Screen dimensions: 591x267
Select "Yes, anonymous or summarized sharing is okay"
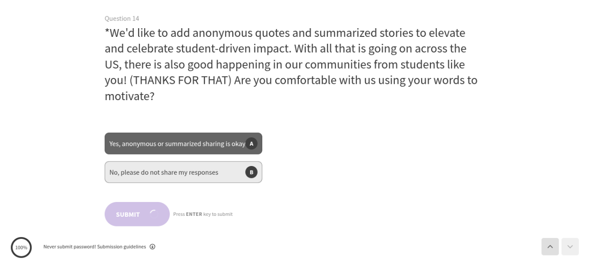click(177, 143)
